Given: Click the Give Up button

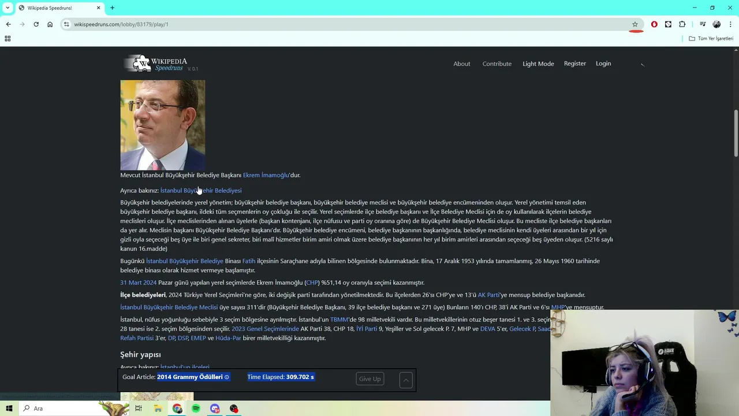Looking at the screenshot, I should pyautogui.click(x=370, y=379).
